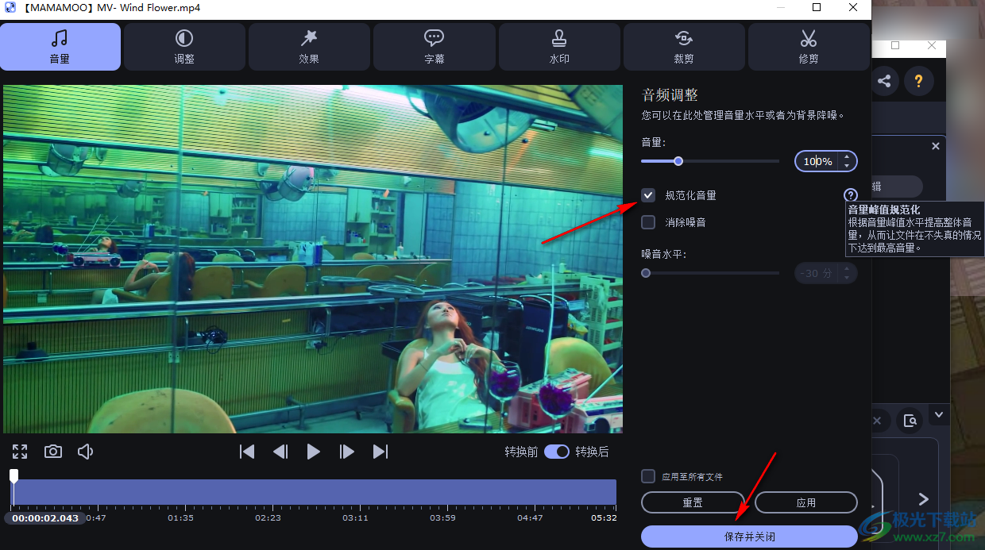
Task: Click the timeline track near 03:11
Action: 355,492
